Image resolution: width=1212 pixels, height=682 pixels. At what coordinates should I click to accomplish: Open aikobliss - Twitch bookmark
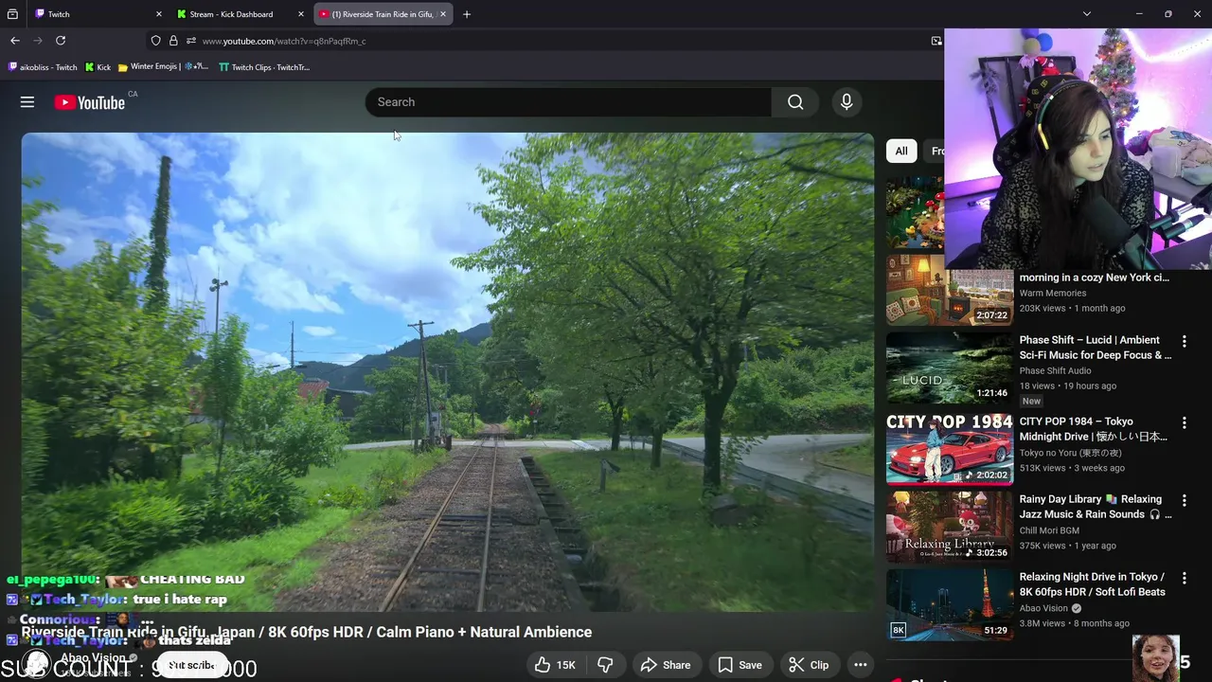click(x=43, y=67)
